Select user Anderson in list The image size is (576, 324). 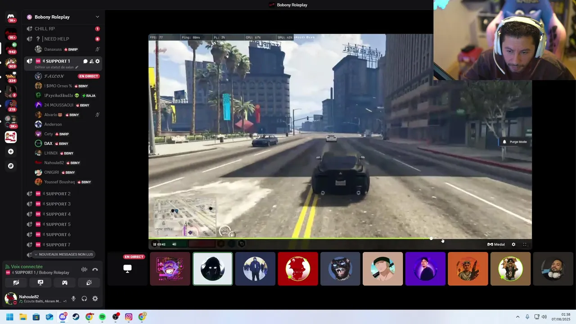pos(67,124)
